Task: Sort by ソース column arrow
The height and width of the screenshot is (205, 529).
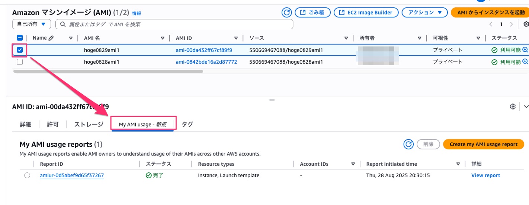Action: [346, 38]
